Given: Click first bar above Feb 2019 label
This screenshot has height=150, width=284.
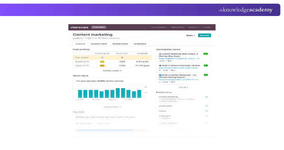Looking at the screenshot, I should (x=80, y=94).
